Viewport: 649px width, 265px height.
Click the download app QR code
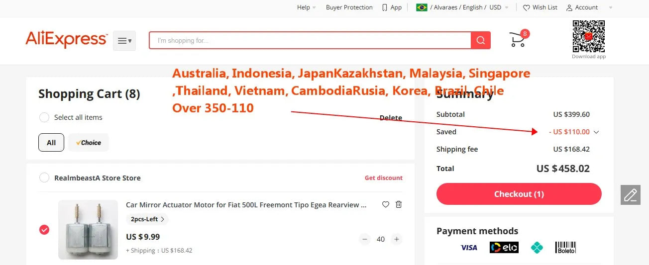click(588, 36)
